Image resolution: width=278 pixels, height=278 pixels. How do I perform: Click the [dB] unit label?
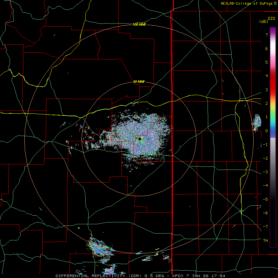pyautogui.click(x=263, y=21)
